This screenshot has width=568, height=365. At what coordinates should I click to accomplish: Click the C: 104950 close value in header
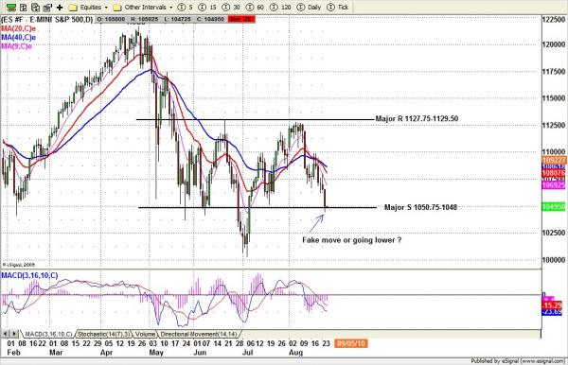tap(211, 19)
